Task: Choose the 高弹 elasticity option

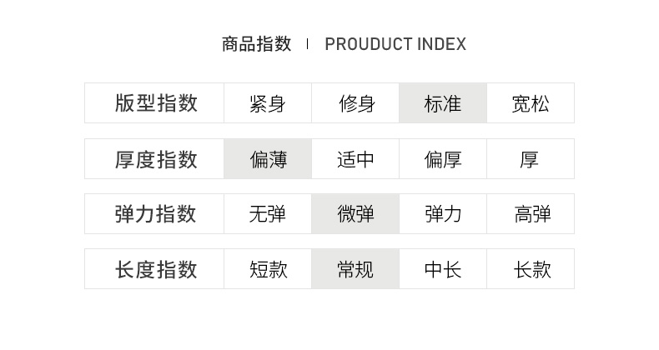Action: coord(531,214)
